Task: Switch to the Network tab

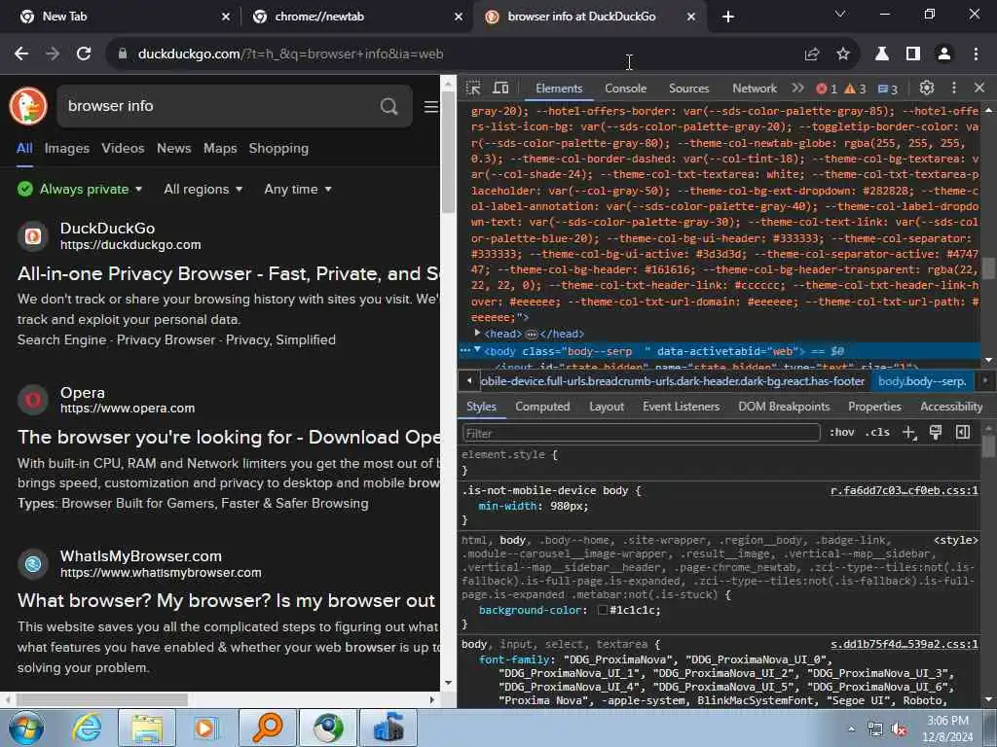Action: click(755, 89)
